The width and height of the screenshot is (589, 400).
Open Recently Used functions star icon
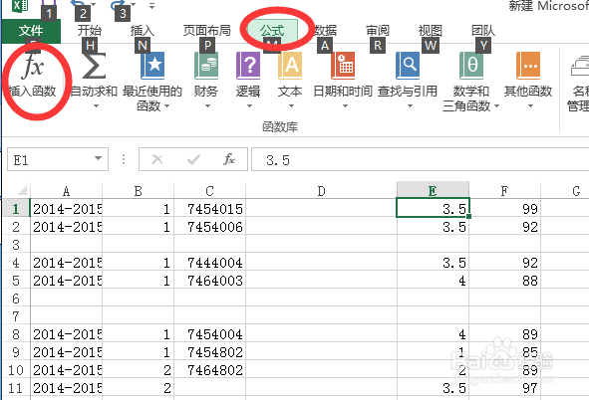click(x=152, y=66)
